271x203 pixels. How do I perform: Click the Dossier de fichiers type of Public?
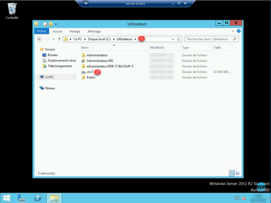click(194, 78)
